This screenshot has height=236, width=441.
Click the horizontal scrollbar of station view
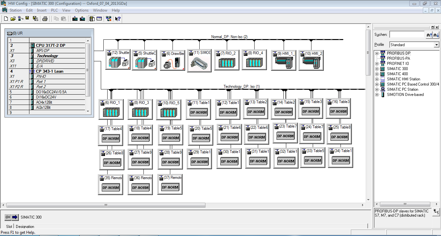(106, 205)
